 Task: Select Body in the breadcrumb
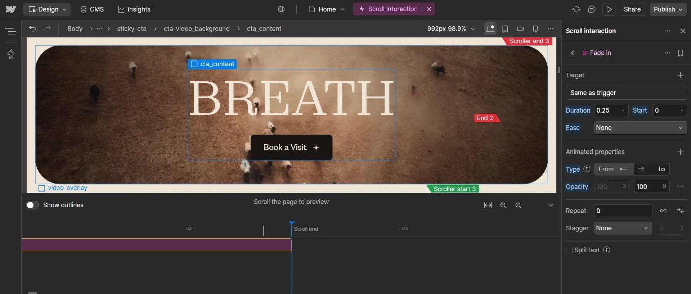(75, 29)
